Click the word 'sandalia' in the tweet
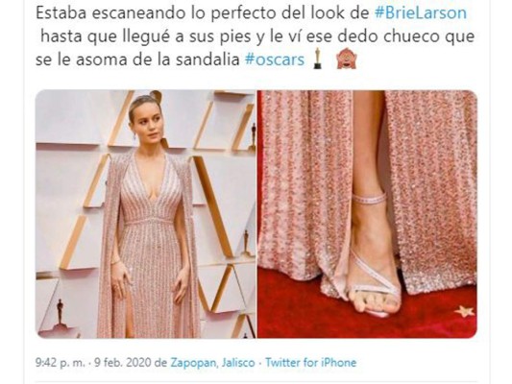The image size is (512, 384). click(208, 60)
